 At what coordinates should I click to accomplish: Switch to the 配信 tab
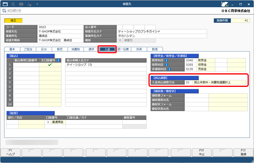point(155,49)
